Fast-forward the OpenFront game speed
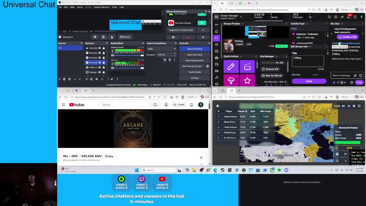This screenshot has height=206, width=366. (x=343, y=106)
